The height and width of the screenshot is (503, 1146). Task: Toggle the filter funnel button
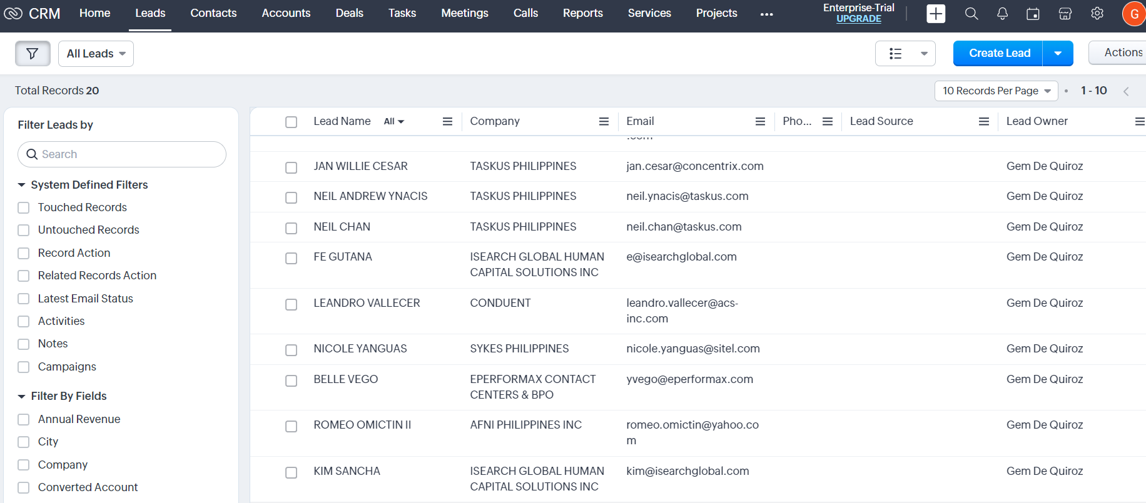[33, 54]
